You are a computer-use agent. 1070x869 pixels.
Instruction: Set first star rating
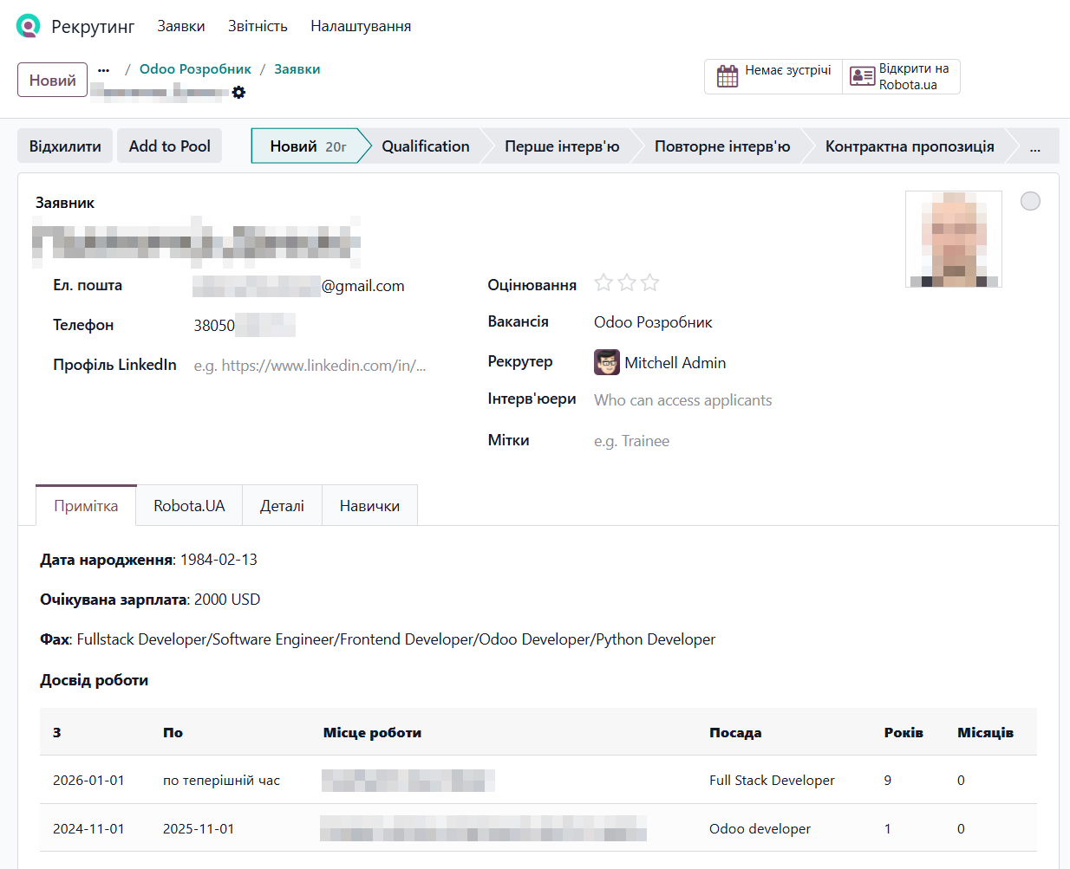tap(604, 282)
